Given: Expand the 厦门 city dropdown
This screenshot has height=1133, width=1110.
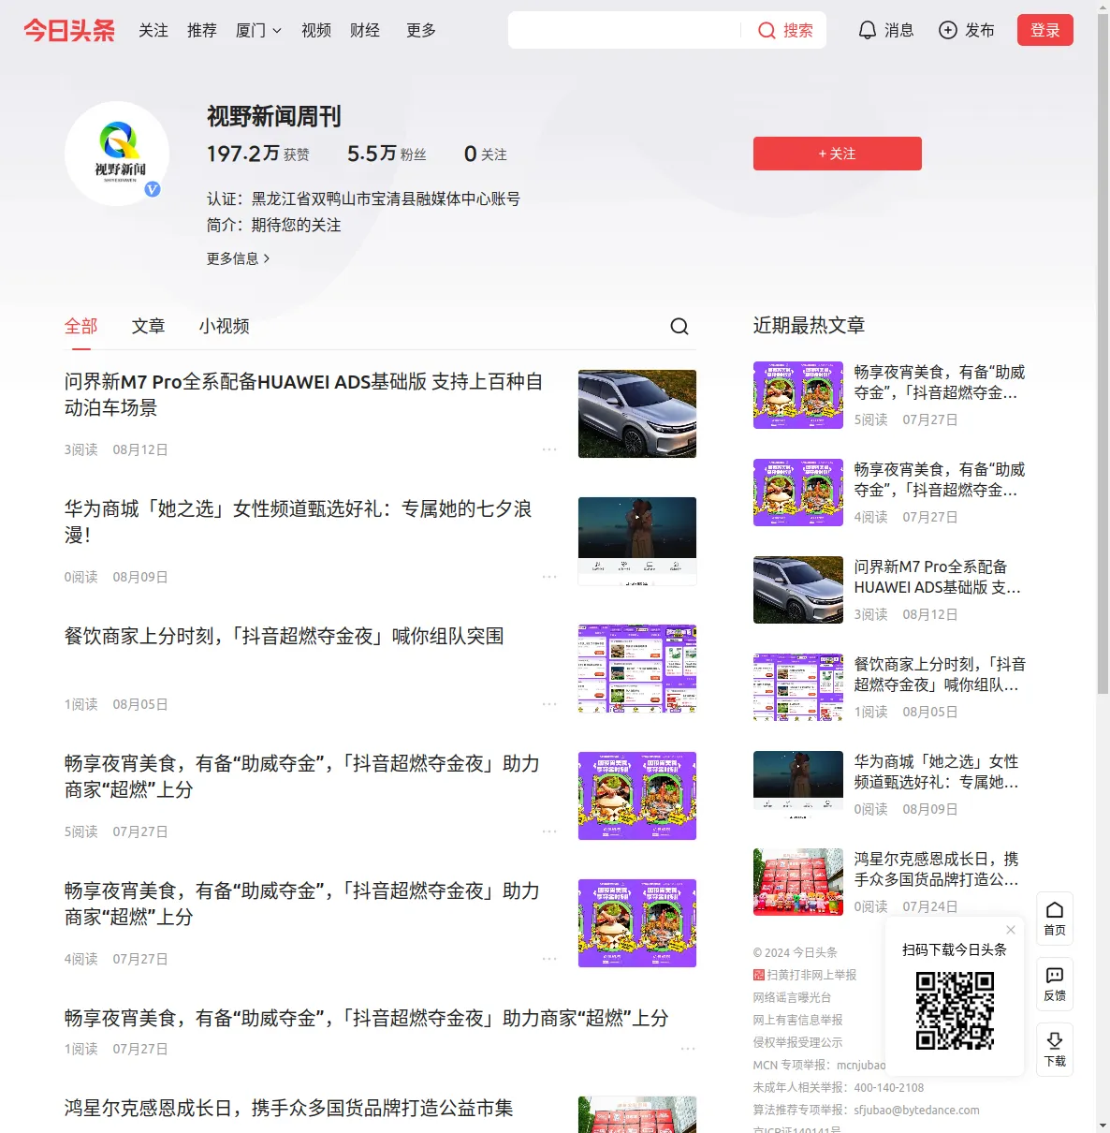Looking at the screenshot, I should [x=258, y=30].
